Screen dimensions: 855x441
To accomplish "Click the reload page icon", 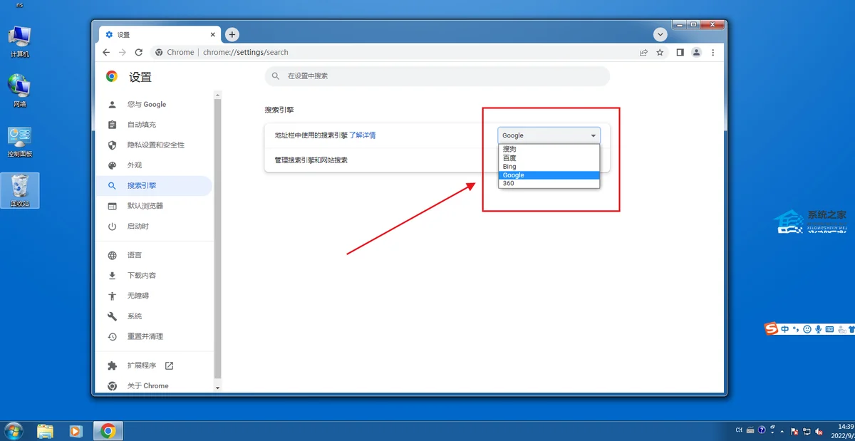I will pos(138,52).
